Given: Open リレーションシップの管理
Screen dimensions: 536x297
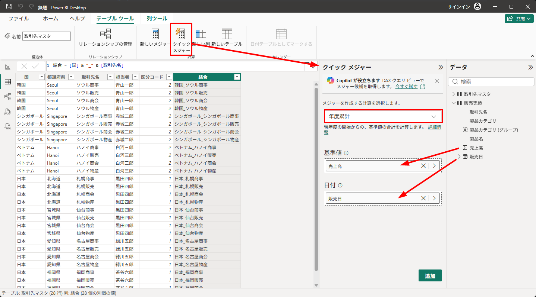Looking at the screenshot, I should click(x=105, y=38).
